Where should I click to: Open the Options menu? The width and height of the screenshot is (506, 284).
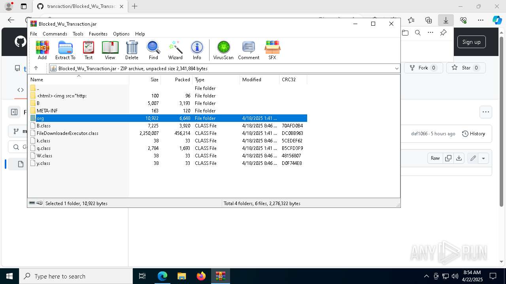(x=121, y=34)
